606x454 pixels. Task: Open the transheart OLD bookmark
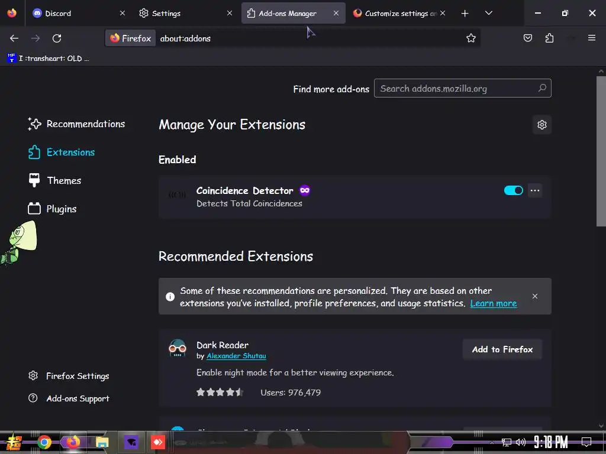click(49, 59)
